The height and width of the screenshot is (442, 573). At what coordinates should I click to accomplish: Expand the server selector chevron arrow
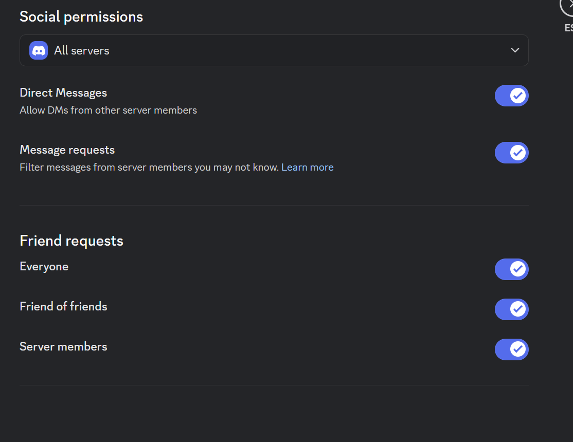515,50
